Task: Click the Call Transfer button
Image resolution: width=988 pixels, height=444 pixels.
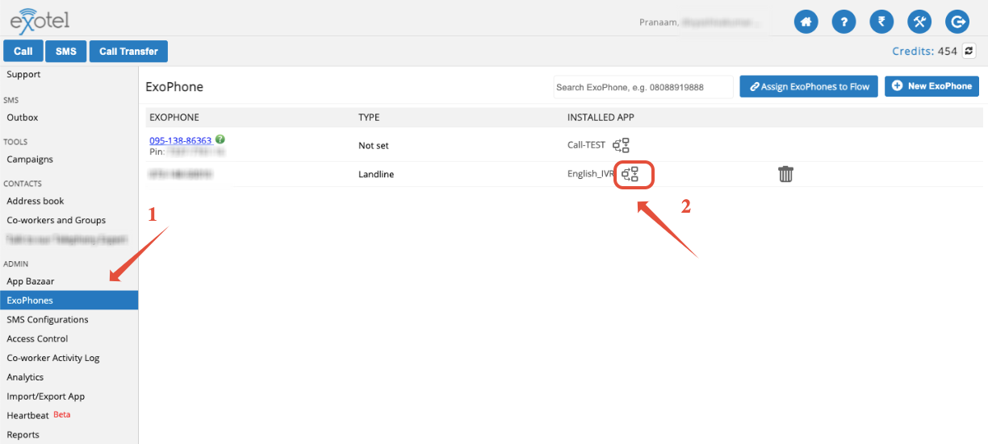Action: click(128, 52)
